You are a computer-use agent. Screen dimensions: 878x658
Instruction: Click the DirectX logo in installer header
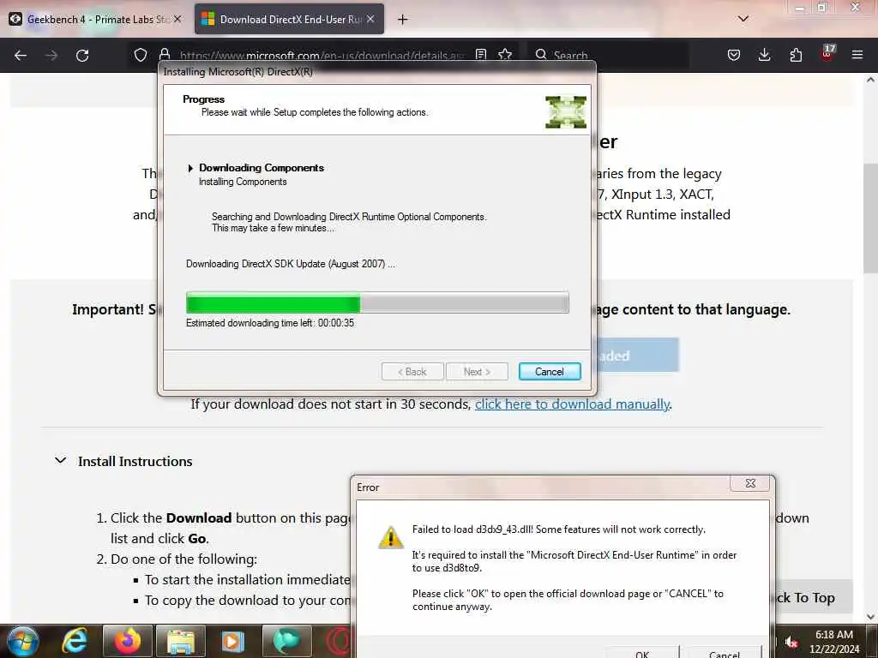point(566,112)
